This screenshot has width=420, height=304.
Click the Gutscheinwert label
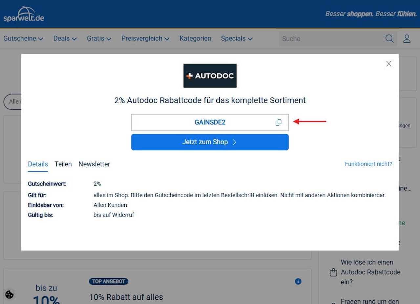pos(47,184)
